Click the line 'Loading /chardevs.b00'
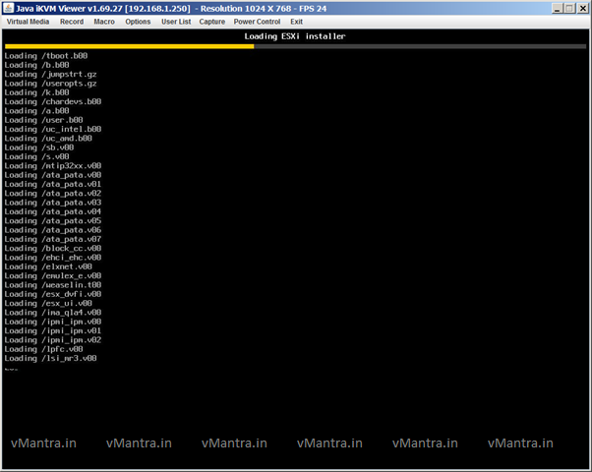This screenshot has height=472, width=592. tap(53, 101)
